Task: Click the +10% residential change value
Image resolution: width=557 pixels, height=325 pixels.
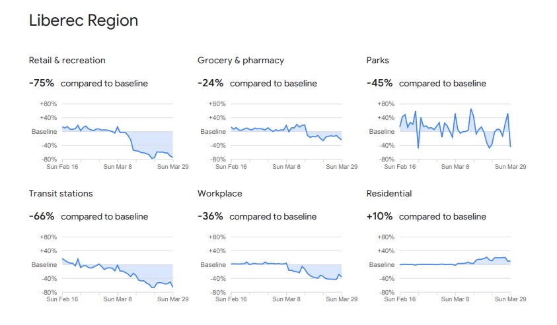Action: coord(380,216)
